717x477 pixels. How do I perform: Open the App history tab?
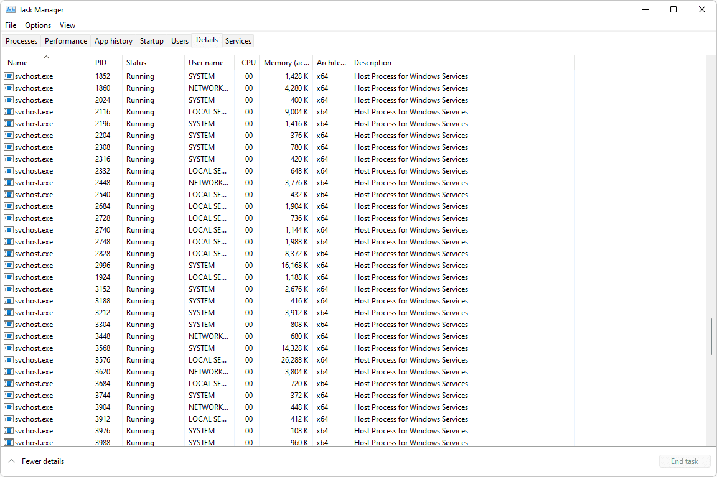[x=113, y=40]
